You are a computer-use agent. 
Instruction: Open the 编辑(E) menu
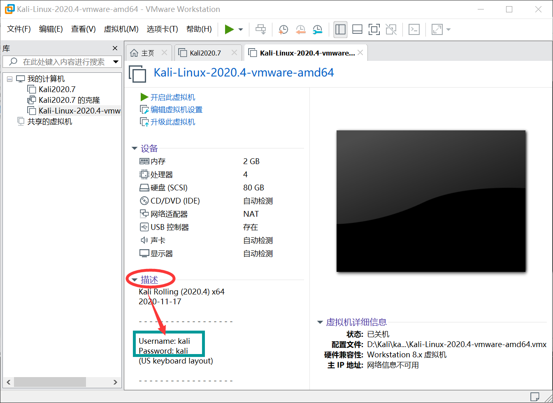pyautogui.click(x=51, y=29)
